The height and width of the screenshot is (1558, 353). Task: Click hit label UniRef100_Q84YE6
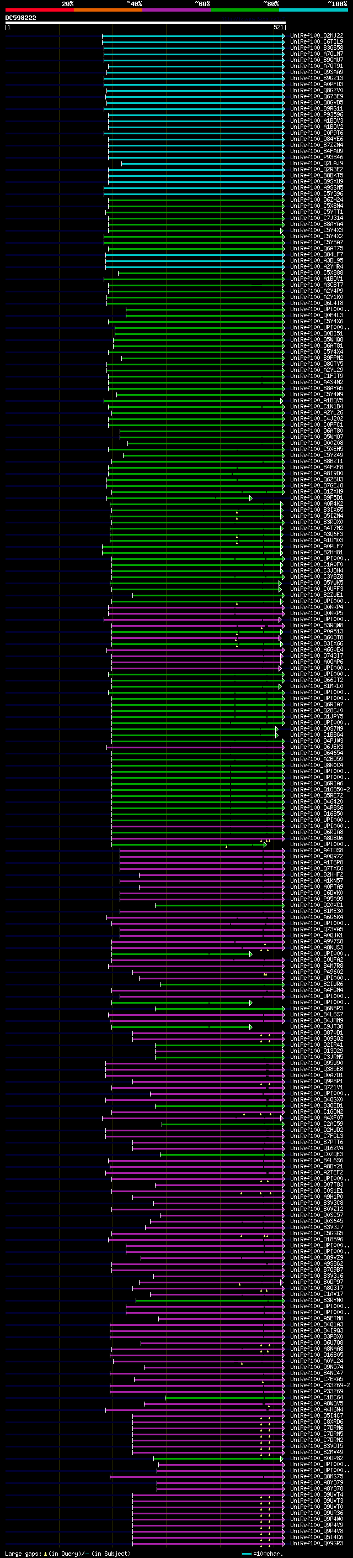(x=317, y=139)
